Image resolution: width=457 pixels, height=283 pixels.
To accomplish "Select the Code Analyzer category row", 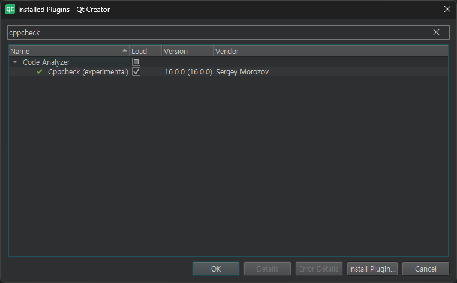I will pos(228,62).
